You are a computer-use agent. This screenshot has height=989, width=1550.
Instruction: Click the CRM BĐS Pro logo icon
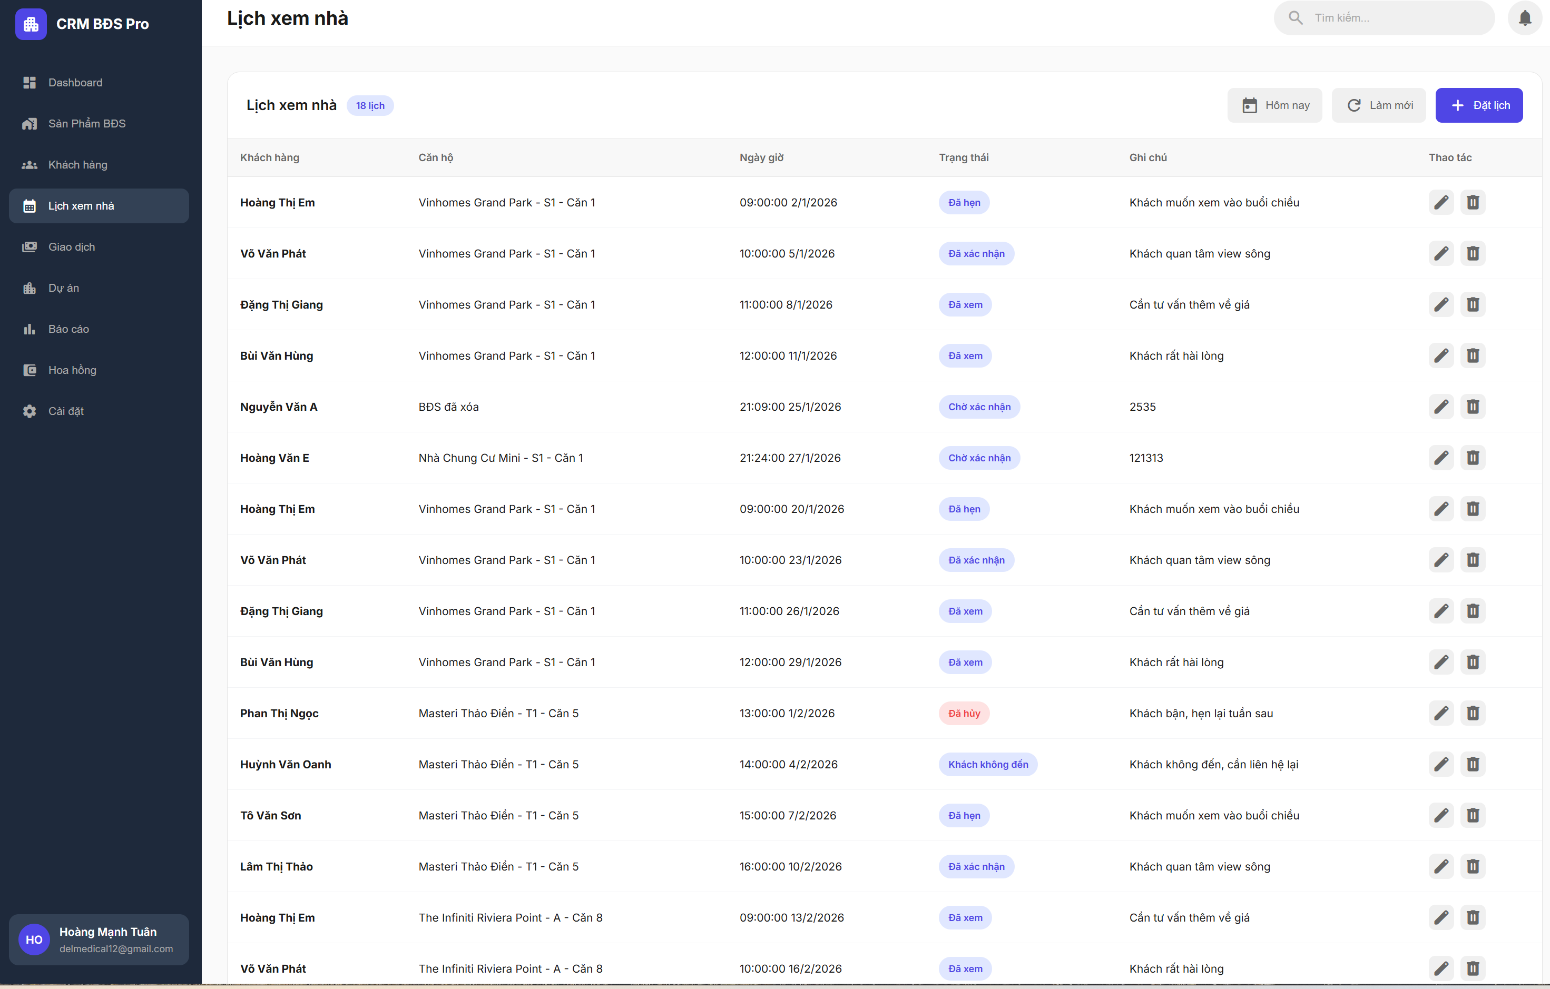[31, 24]
